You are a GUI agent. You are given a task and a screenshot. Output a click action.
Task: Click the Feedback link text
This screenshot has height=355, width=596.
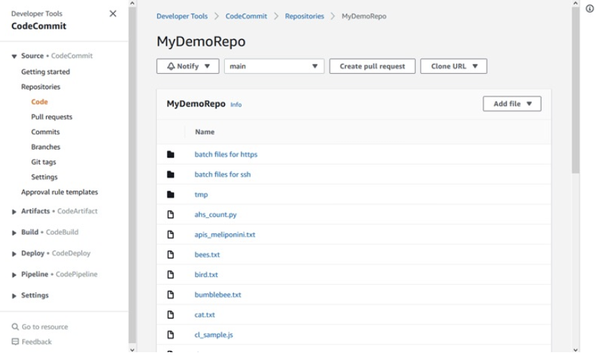36,342
